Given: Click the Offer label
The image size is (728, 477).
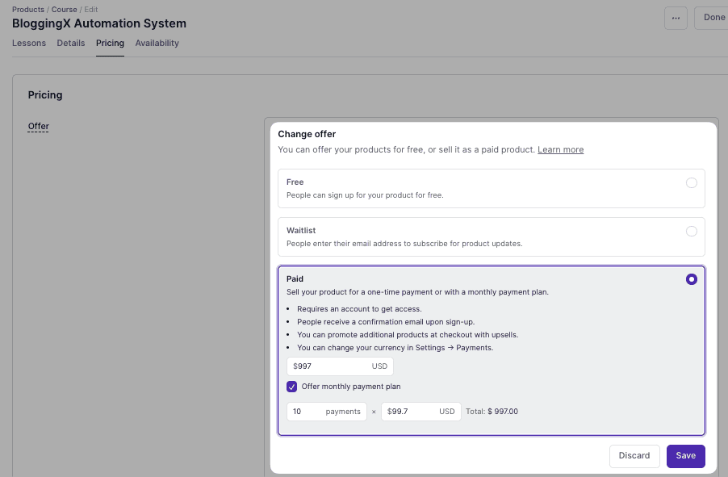Looking at the screenshot, I should click(38, 127).
